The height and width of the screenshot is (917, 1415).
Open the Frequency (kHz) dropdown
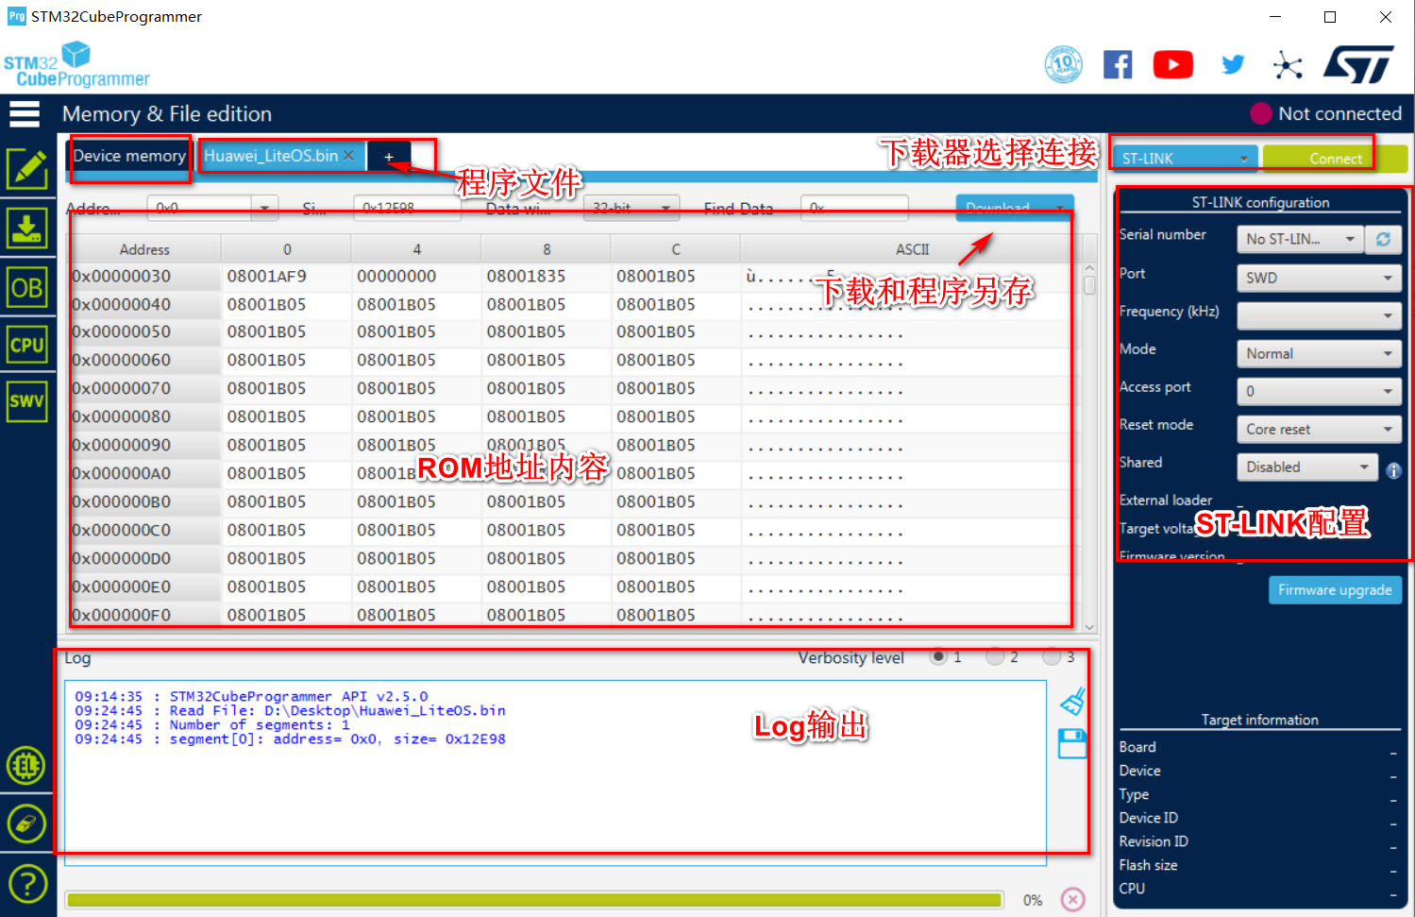point(1319,315)
